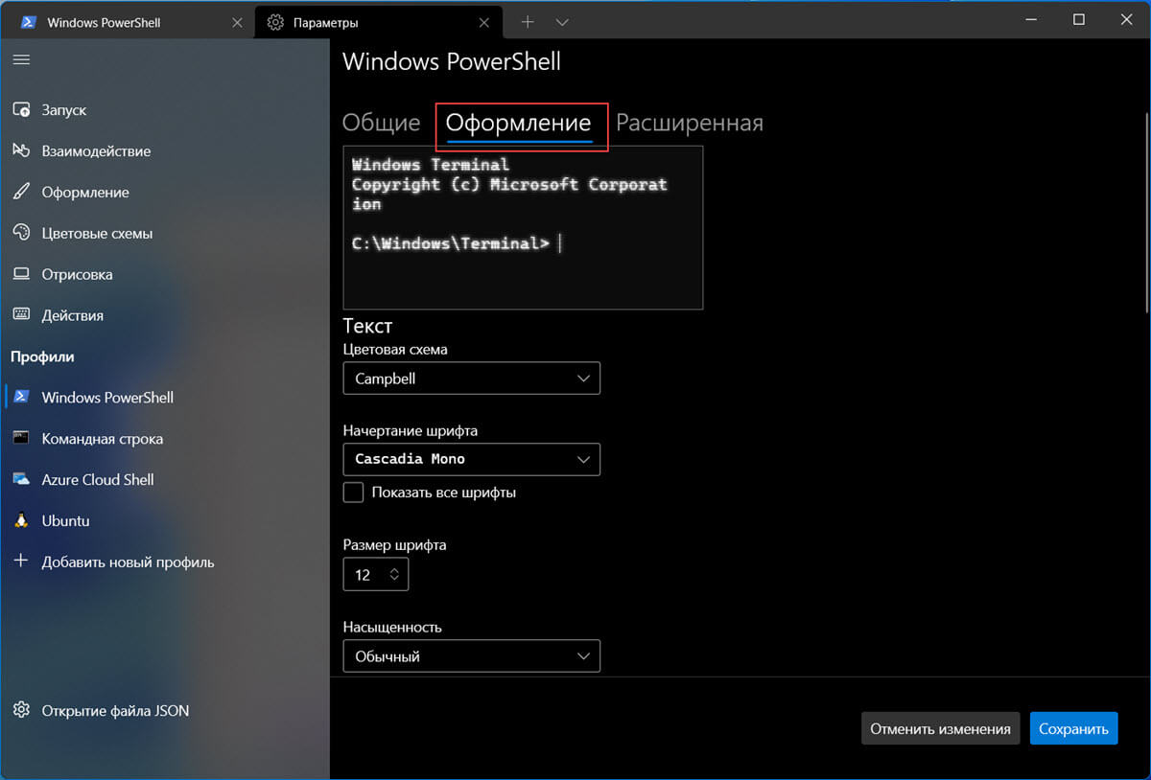Image resolution: width=1151 pixels, height=780 pixels.
Task: Click the plus icon for adding profile
Action: click(21, 562)
